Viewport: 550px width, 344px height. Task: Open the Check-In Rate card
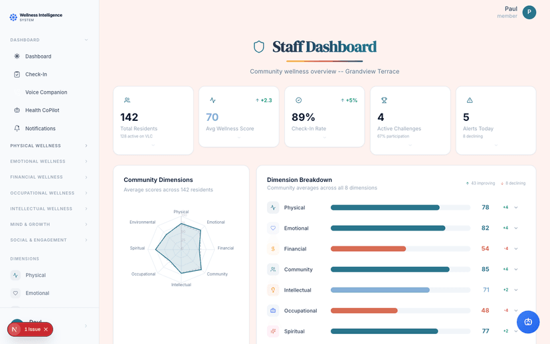(324, 117)
